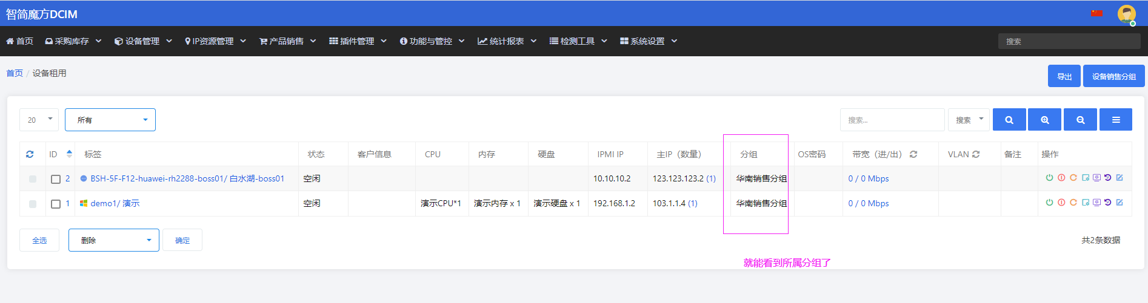Click the 设备销售分组 button
Viewport: 1148px width, 303px height.
[x=1114, y=76]
